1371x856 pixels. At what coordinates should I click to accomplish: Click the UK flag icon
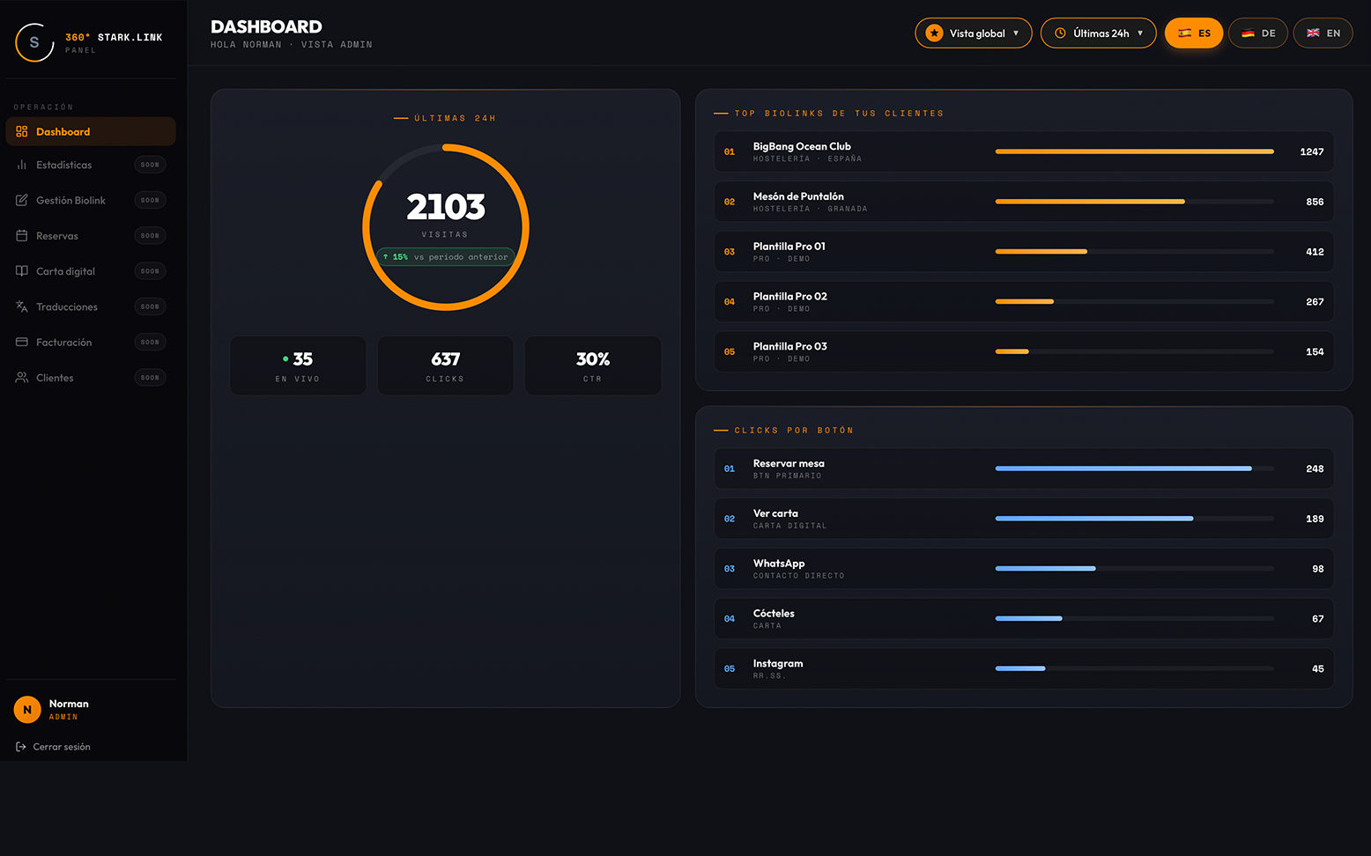coord(1313,33)
